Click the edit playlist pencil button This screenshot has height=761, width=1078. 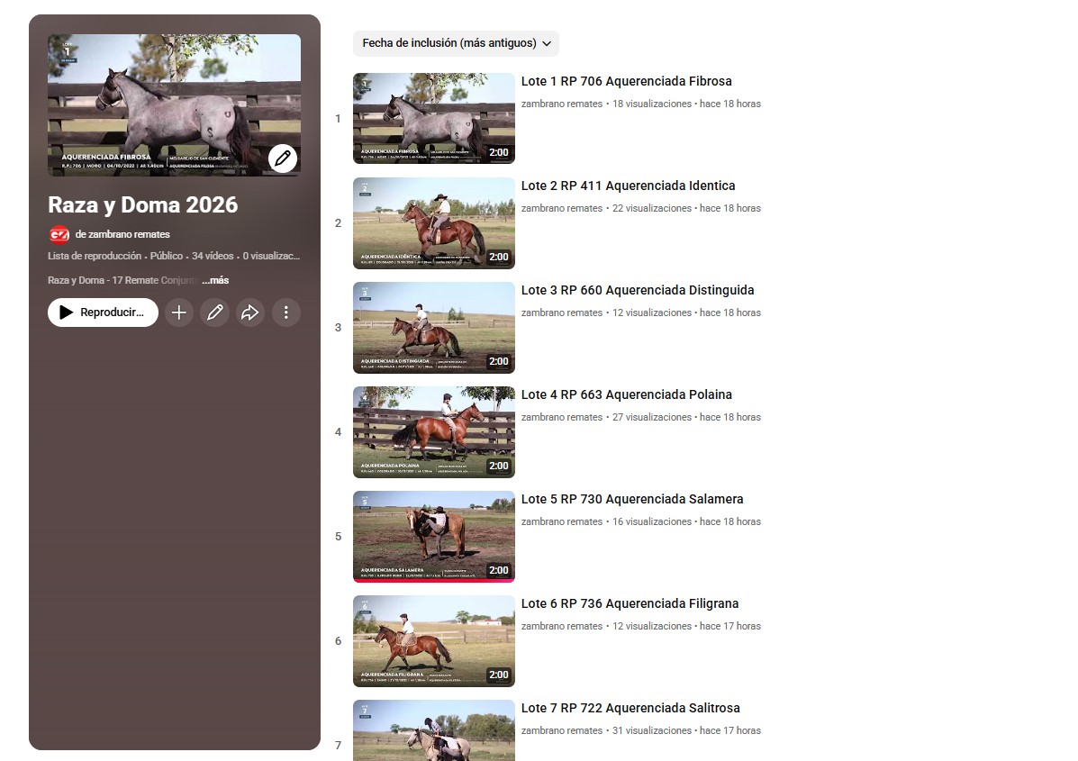pyautogui.click(x=214, y=313)
